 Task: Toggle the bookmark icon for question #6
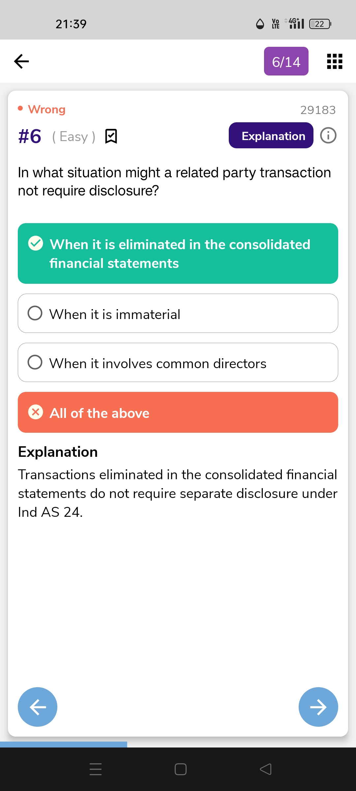111,136
